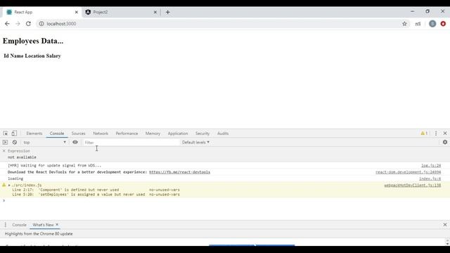Close the What's New drawer tab
Screen dimensions: 450x253
(x=57, y=225)
